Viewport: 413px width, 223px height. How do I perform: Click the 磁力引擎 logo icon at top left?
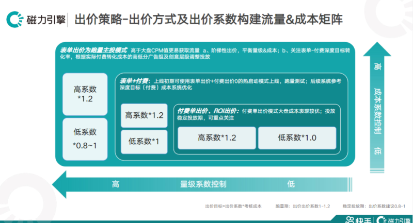15,20
